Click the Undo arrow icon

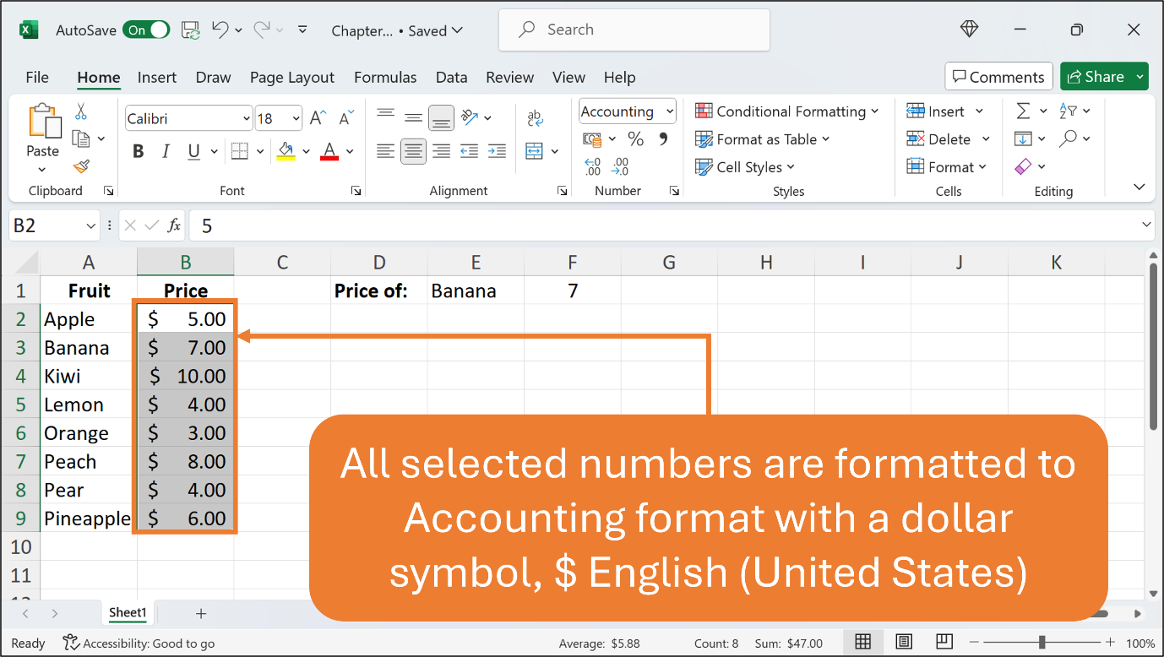point(220,30)
